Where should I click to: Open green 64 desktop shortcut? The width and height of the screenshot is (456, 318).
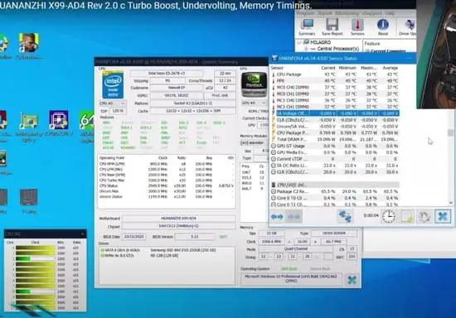(87, 120)
